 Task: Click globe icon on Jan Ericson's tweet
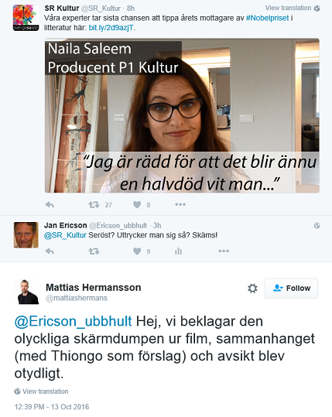(x=317, y=226)
